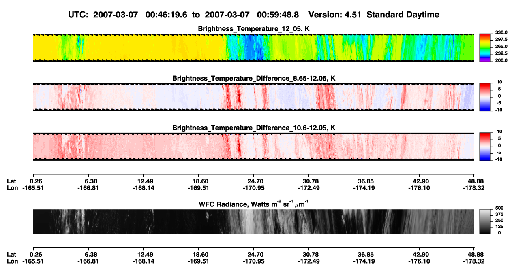Image resolution: width=527 pixels, height=270 pixels.
Task: Click the 'Brightness_Temperature_Difference_8.65-12.05, K' panel title
Action: [x=254, y=78]
